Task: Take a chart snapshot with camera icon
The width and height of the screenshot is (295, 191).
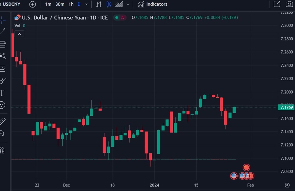Action: pos(289,4)
